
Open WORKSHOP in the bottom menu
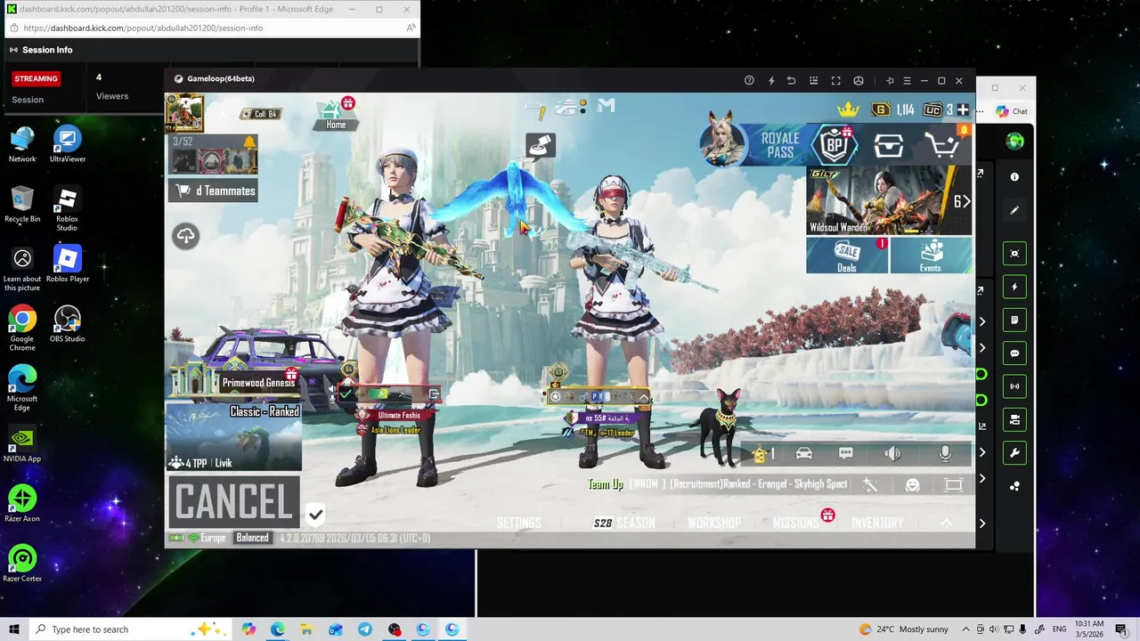713,523
